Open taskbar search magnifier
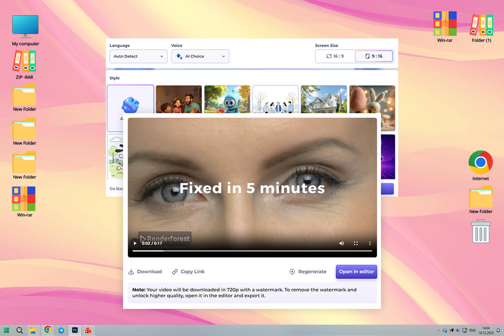 [x=20, y=330]
